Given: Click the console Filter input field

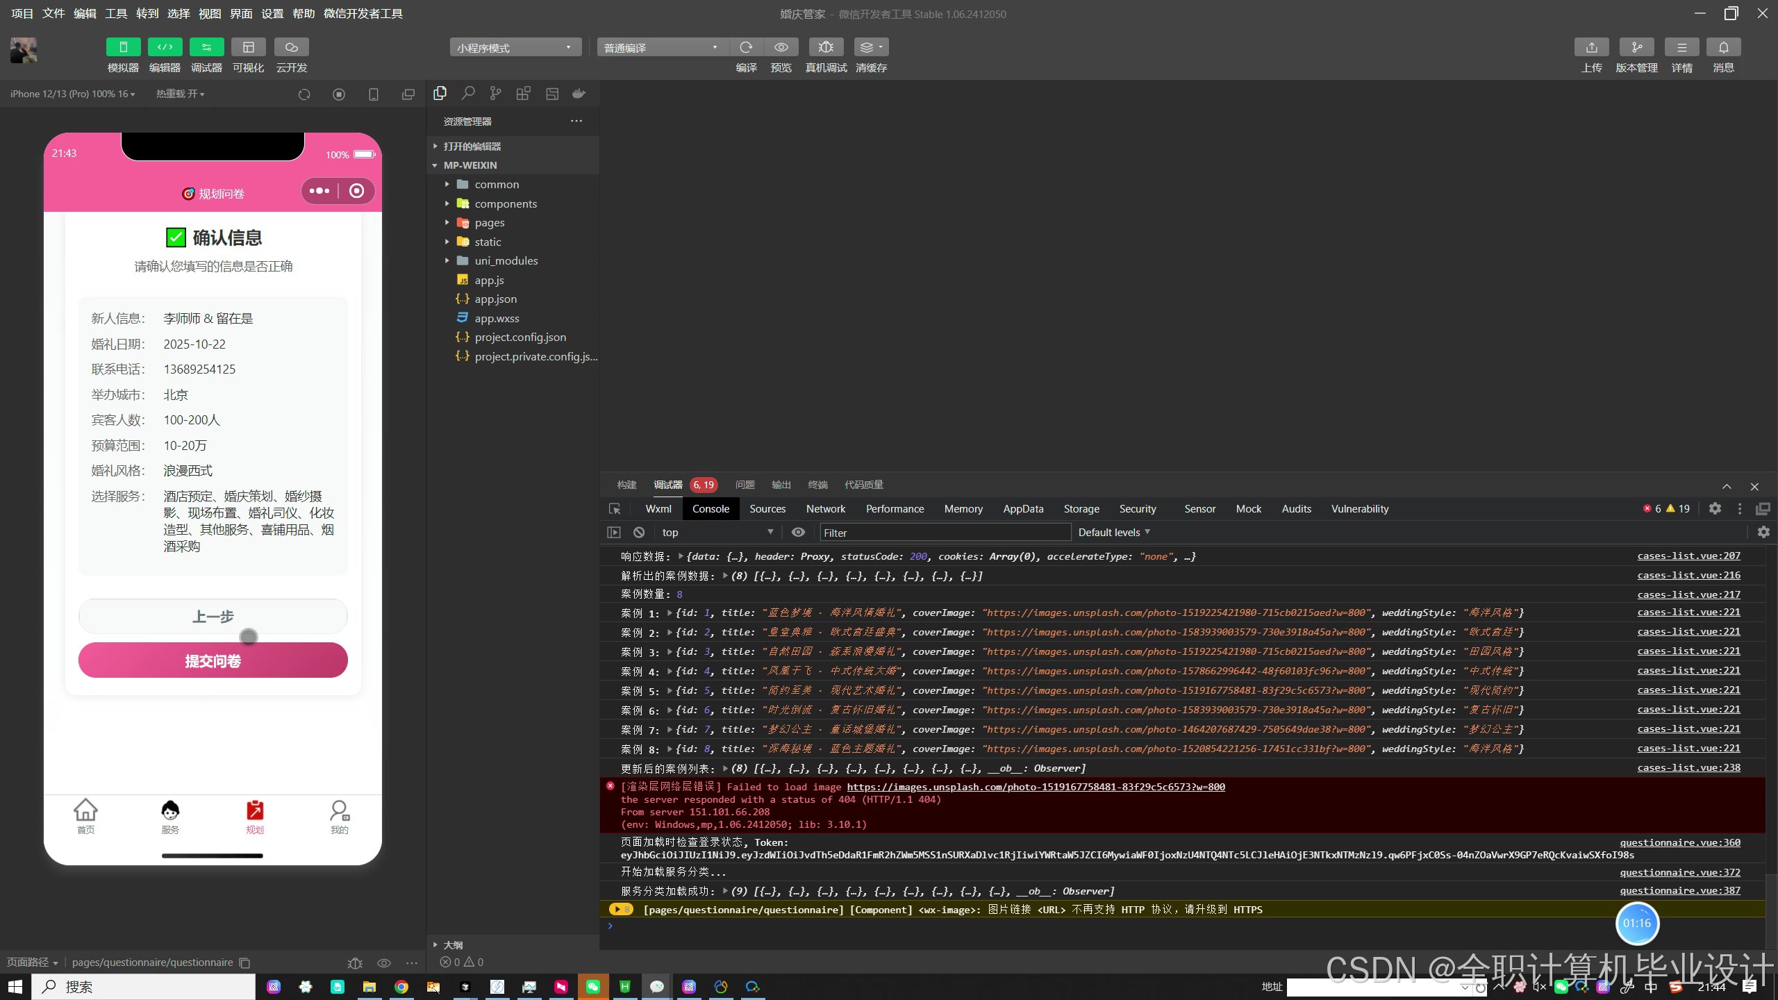Looking at the screenshot, I should [x=945, y=533].
